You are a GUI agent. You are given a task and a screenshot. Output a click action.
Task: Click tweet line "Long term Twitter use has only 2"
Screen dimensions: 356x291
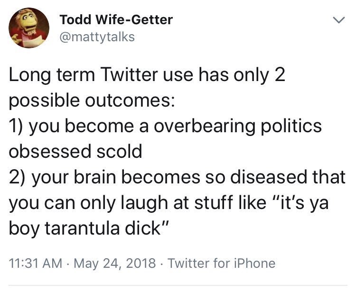pyautogui.click(x=147, y=76)
